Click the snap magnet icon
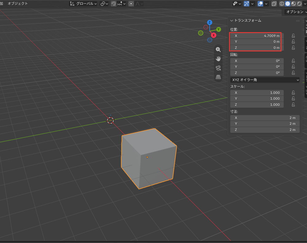The image size is (307, 243). 114,4
